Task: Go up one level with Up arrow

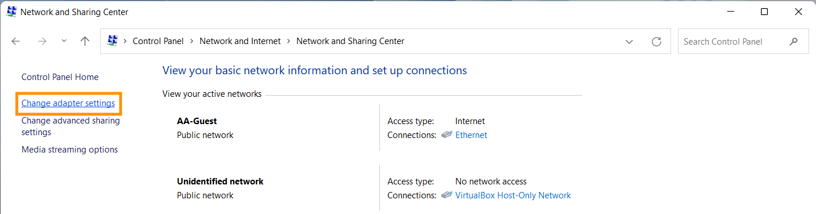Action: (x=85, y=41)
